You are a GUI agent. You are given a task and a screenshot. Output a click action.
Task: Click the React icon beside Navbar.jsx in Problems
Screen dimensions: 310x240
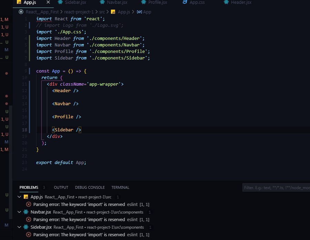click(26, 212)
